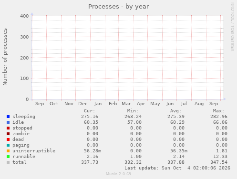Click the 'May' x-axis month label

coord(155,104)
